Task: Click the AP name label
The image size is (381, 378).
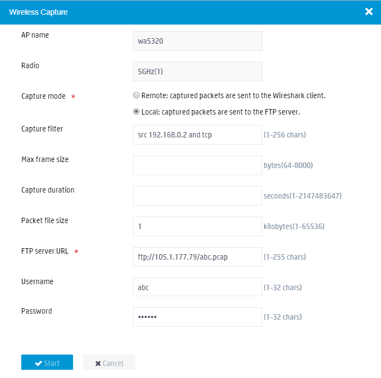Action: pos(35,35)
